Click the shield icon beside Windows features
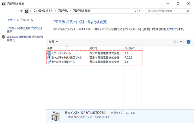 pyautogui.click(x=4, y=37)
